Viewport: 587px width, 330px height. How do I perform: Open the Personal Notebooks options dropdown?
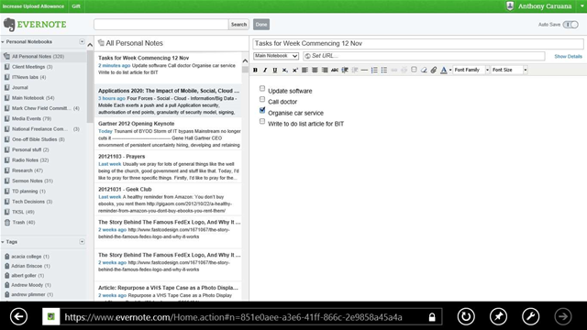(82, 41)
